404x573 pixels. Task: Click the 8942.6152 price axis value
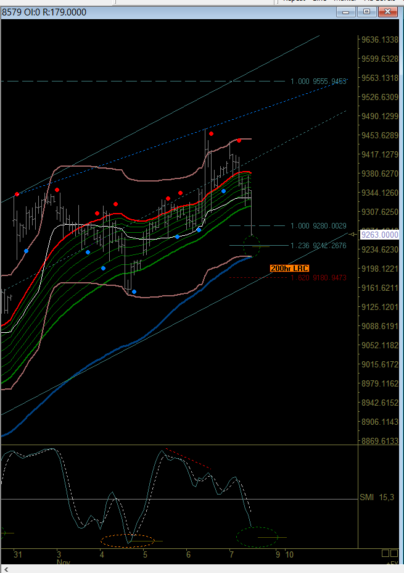[x=379, y=403]
